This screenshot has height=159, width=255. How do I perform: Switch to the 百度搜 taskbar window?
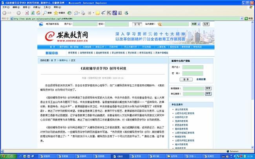point(65,156)
